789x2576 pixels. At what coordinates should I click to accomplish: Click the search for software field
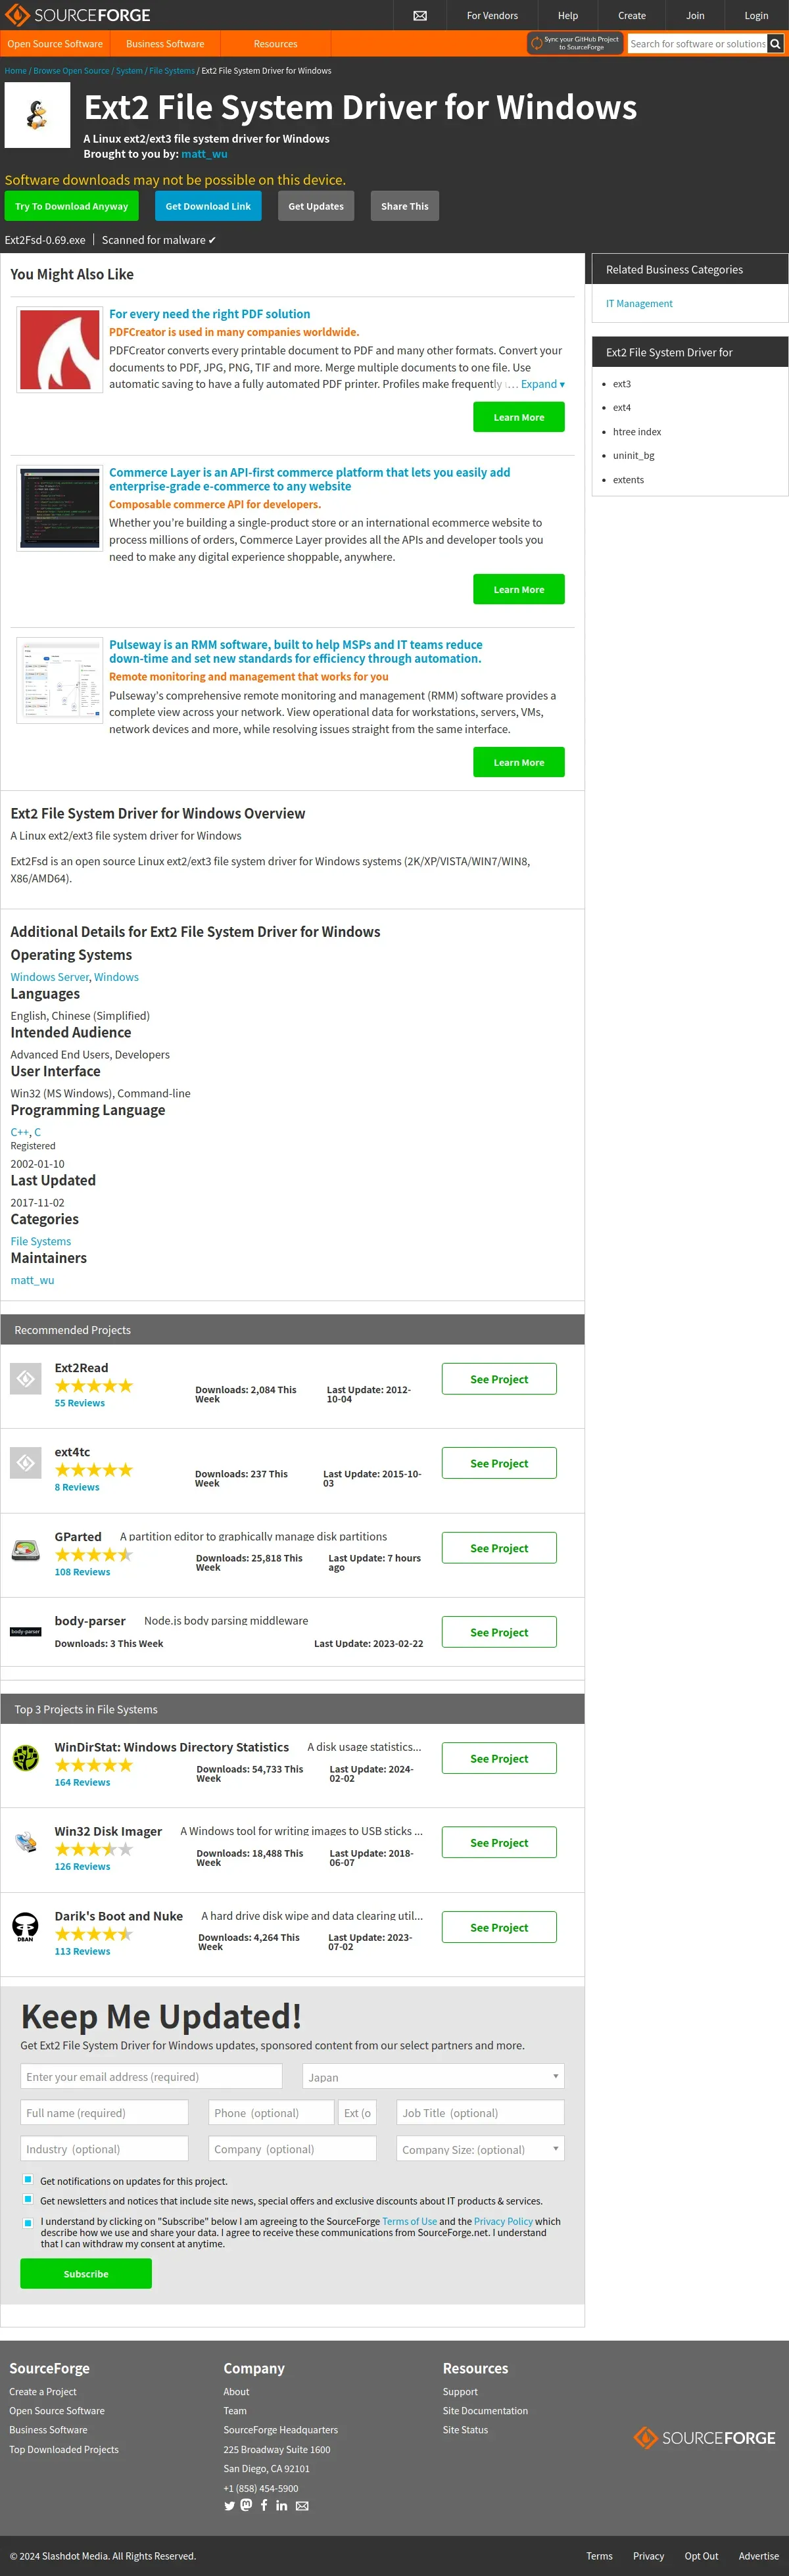coord(697,44)
